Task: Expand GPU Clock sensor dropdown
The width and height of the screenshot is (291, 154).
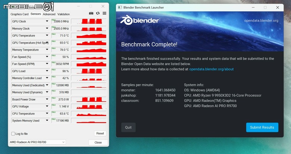Action: (x=47, y=21)
